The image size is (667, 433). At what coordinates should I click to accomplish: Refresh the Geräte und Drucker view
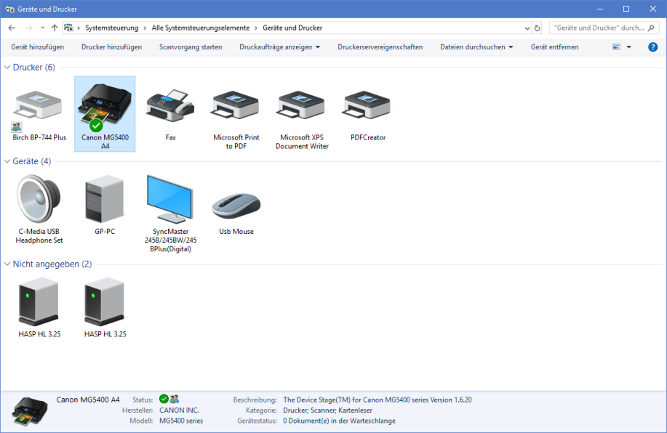(x=538, y=28)
